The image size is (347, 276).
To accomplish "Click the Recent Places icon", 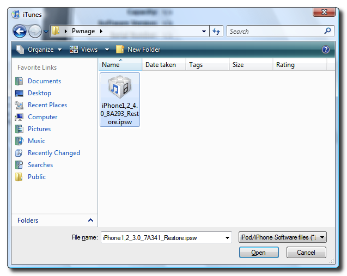I will [19, 105].
